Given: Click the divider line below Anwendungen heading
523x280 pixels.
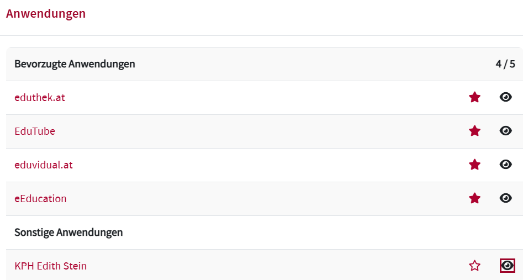Looking at the screenshot, I should tap(261, 35).
